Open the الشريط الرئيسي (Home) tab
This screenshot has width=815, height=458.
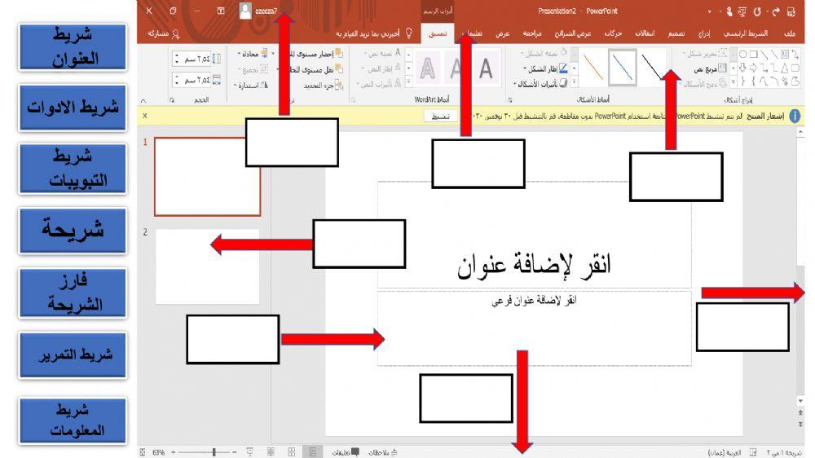[x=746, y=33]
